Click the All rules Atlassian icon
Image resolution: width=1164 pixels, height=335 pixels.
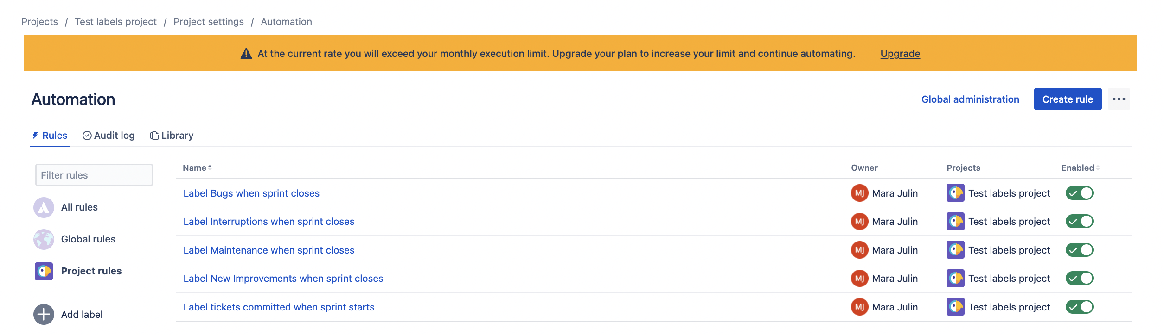[44, 207]
